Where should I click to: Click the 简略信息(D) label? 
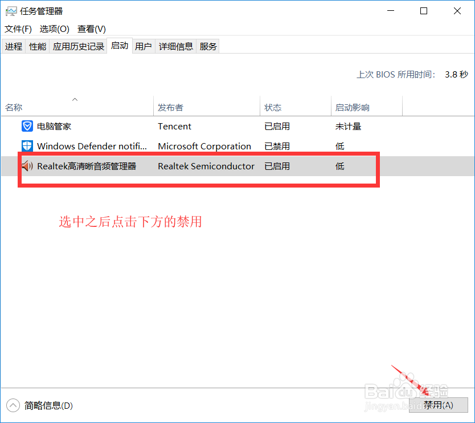point(48,405)
